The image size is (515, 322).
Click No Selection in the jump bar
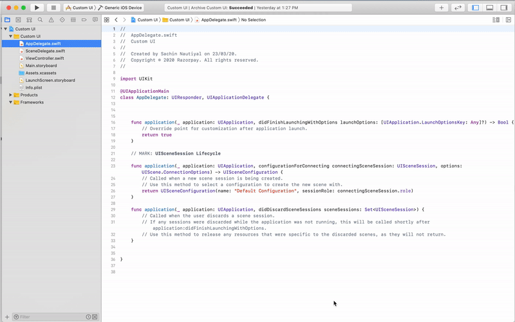(x=254, y=20)
